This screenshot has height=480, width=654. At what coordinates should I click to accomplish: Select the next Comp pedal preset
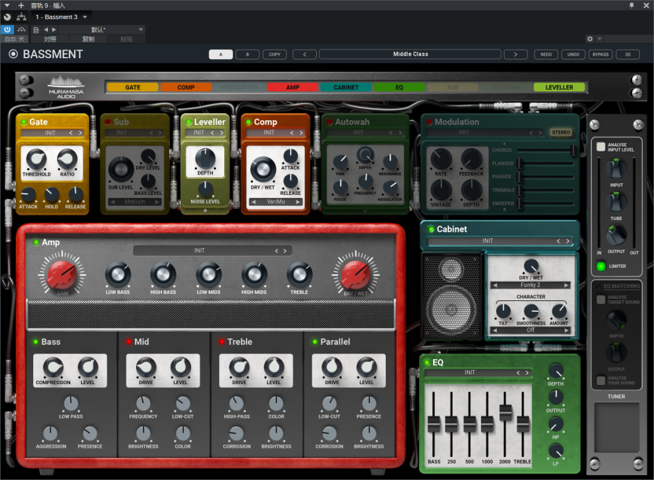(301, 133)
